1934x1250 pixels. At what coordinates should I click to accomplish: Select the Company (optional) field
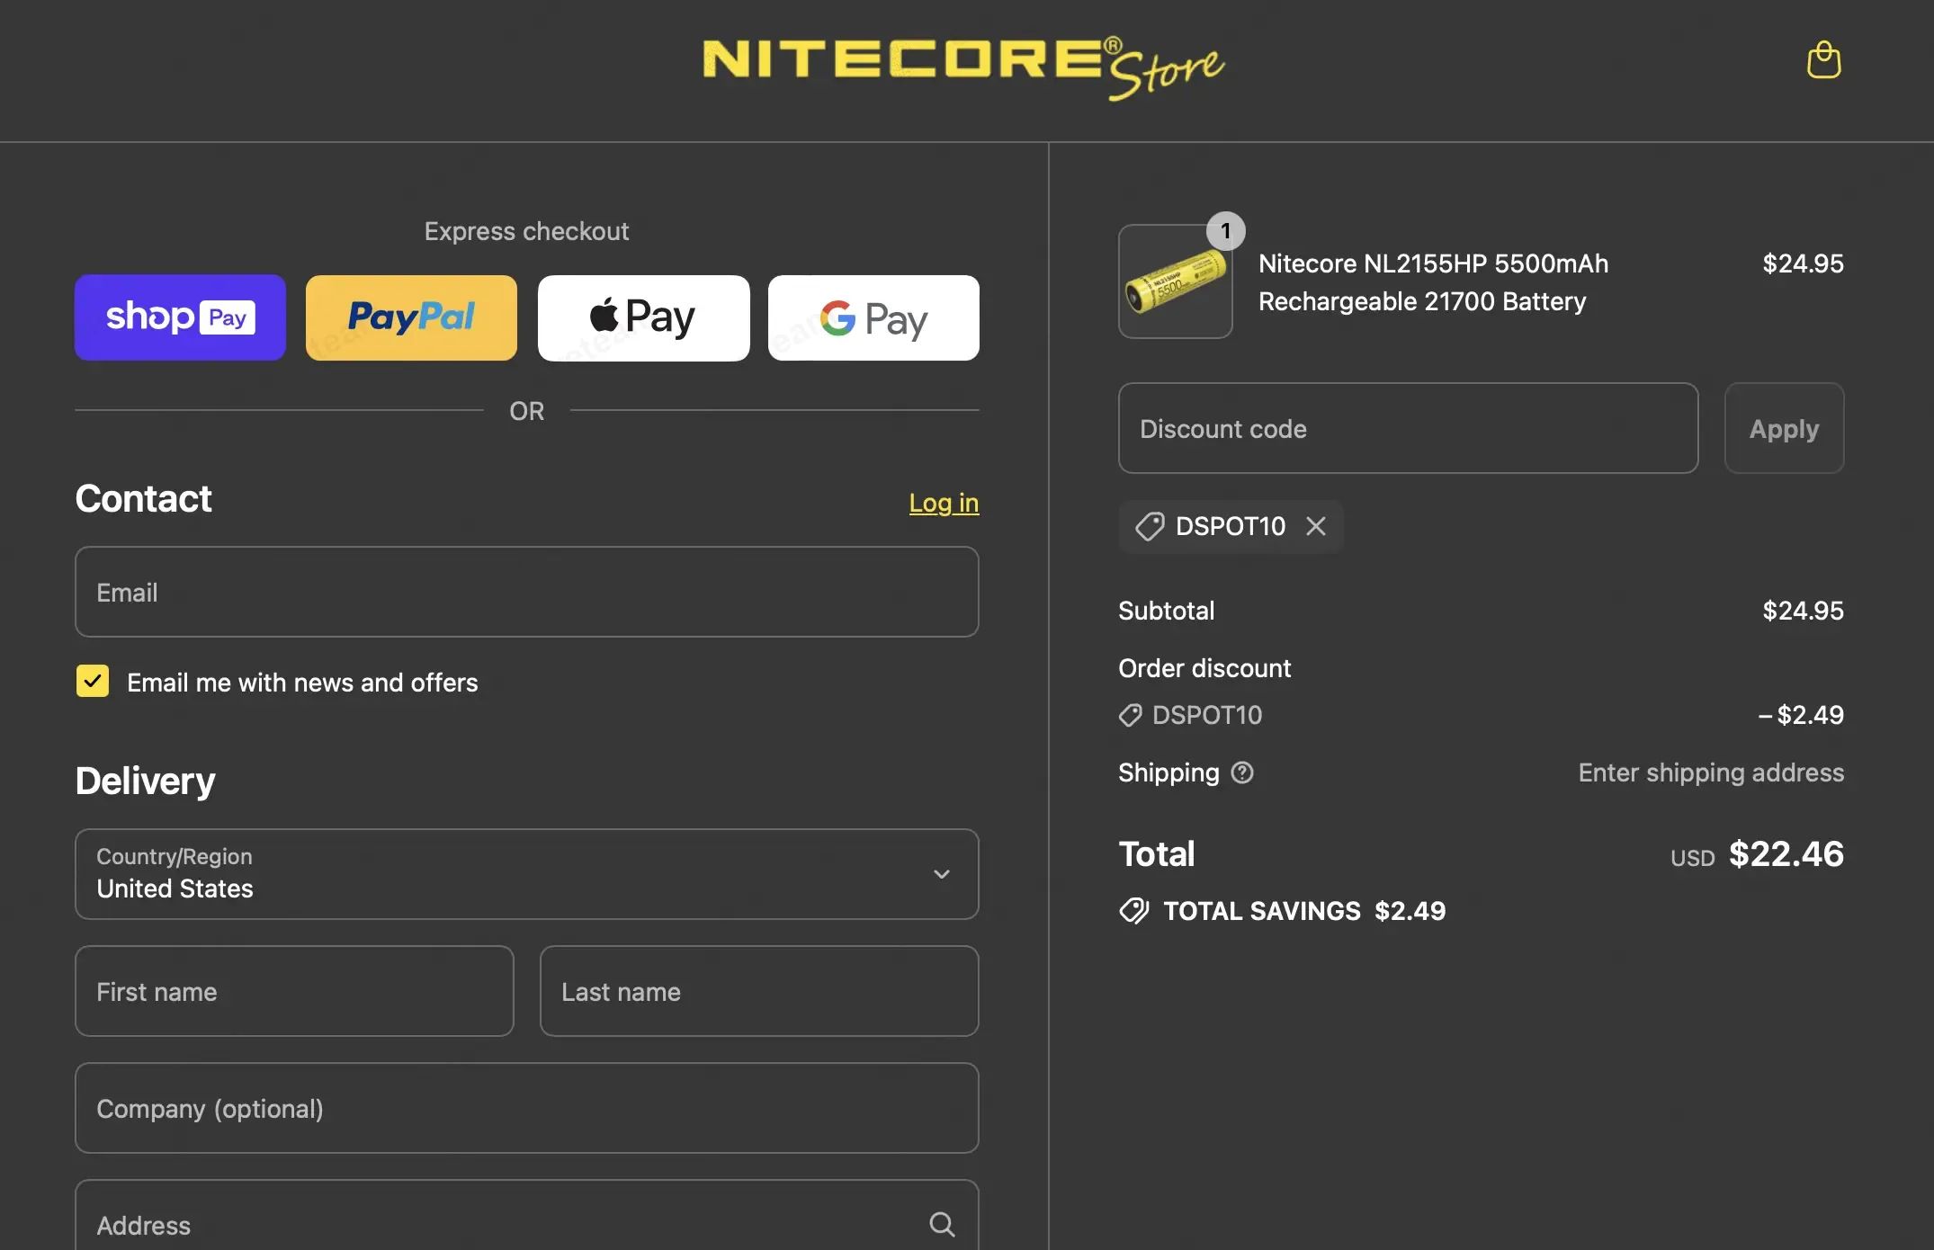[527, 1108]
